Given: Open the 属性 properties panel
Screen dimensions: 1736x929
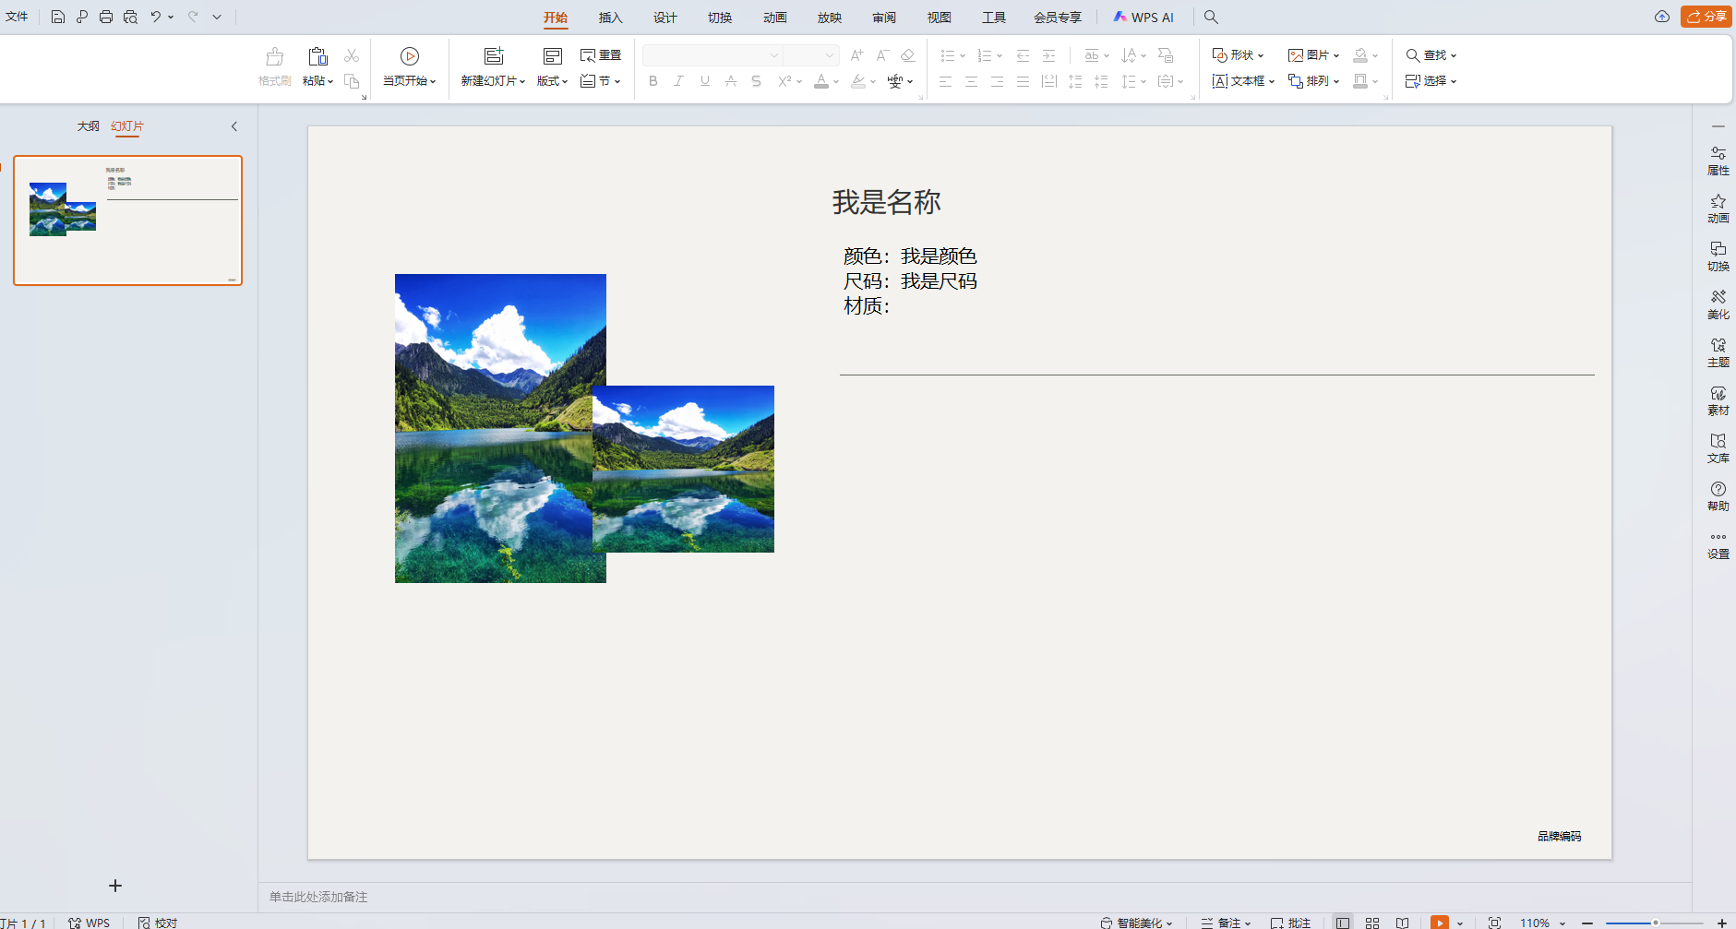Looking at the screenshot, I should (1718, 161).
